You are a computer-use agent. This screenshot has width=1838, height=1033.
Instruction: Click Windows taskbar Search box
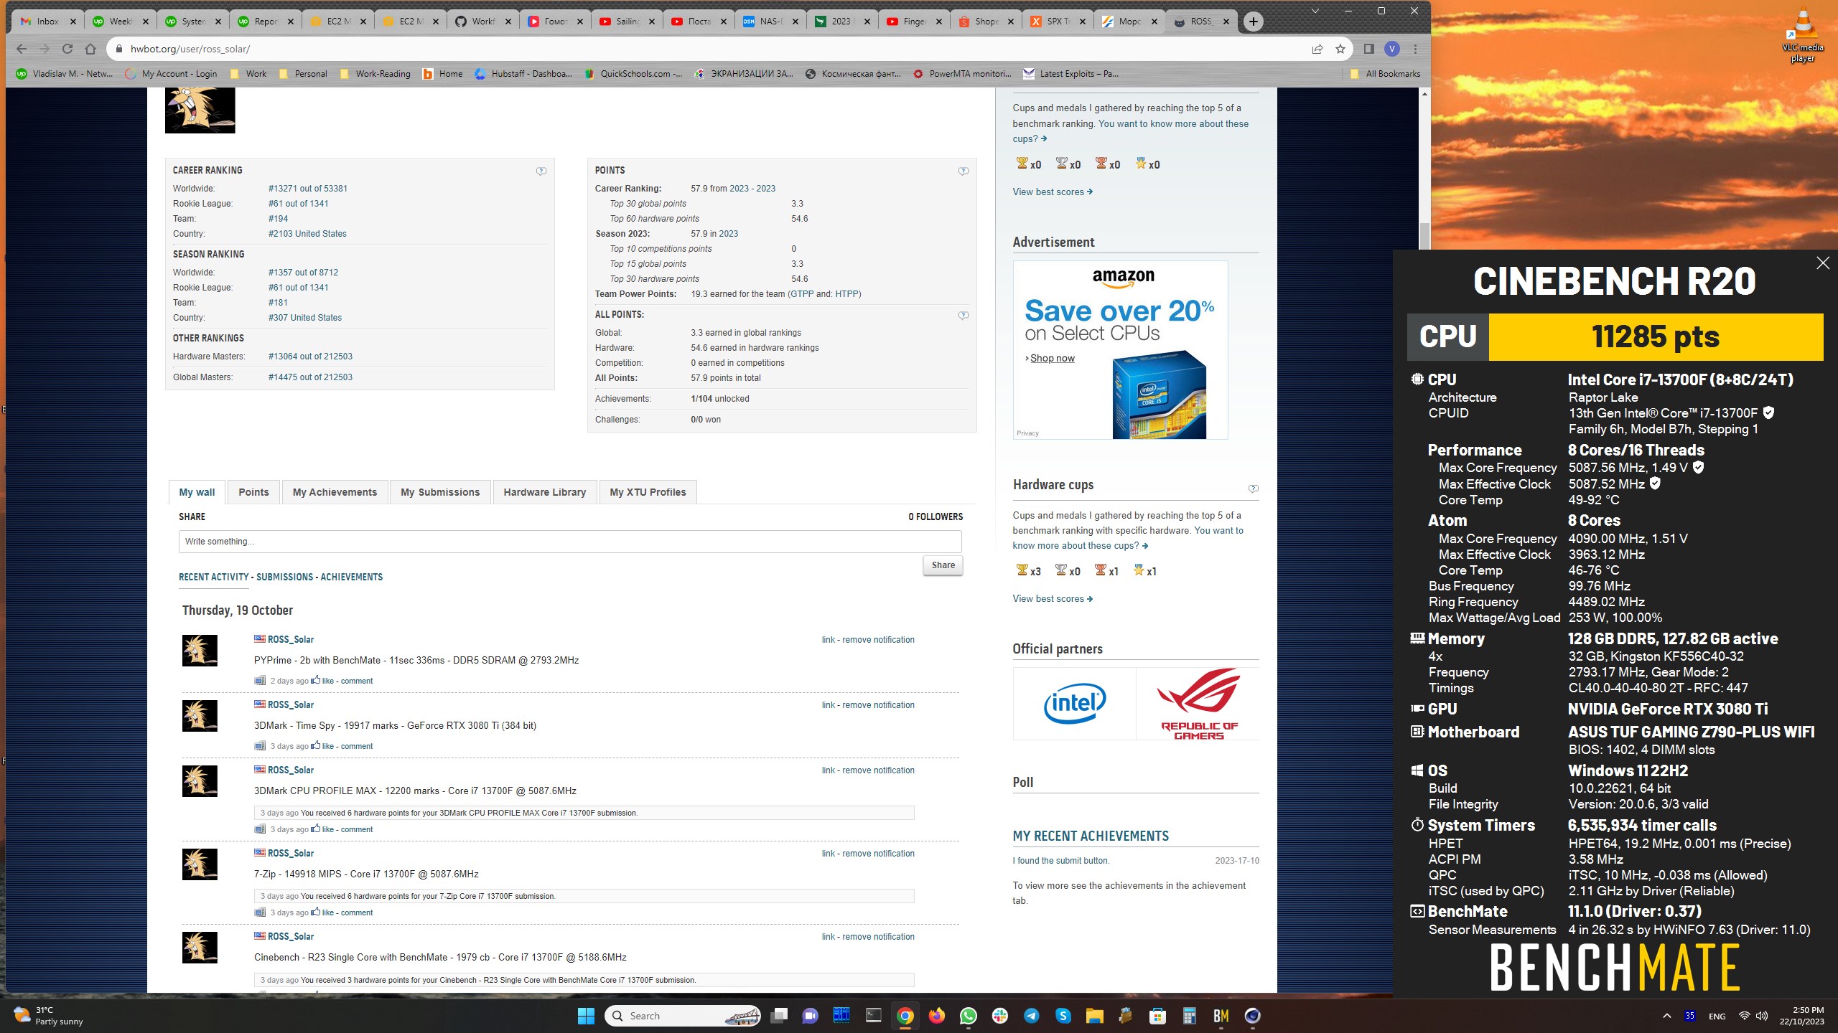click(x=684, y=1016)
